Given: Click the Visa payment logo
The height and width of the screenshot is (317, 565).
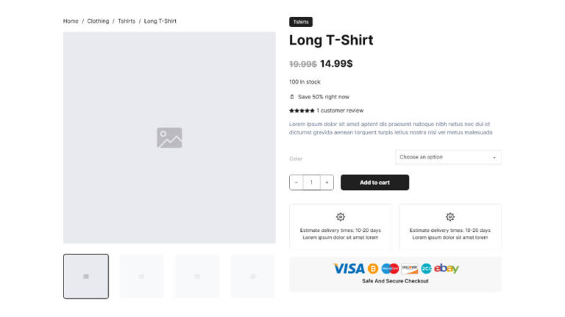Looking at the screenshot, I should coord(349,269).
